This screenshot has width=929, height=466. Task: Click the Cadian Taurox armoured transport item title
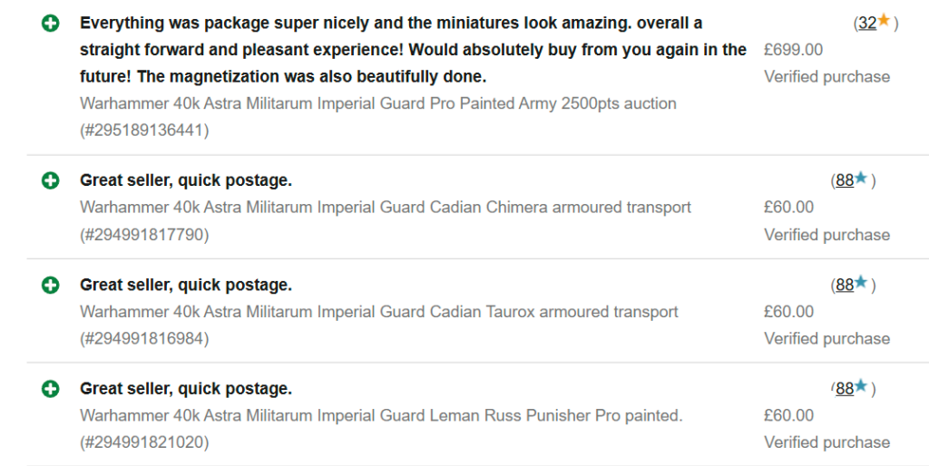point(379,312)
